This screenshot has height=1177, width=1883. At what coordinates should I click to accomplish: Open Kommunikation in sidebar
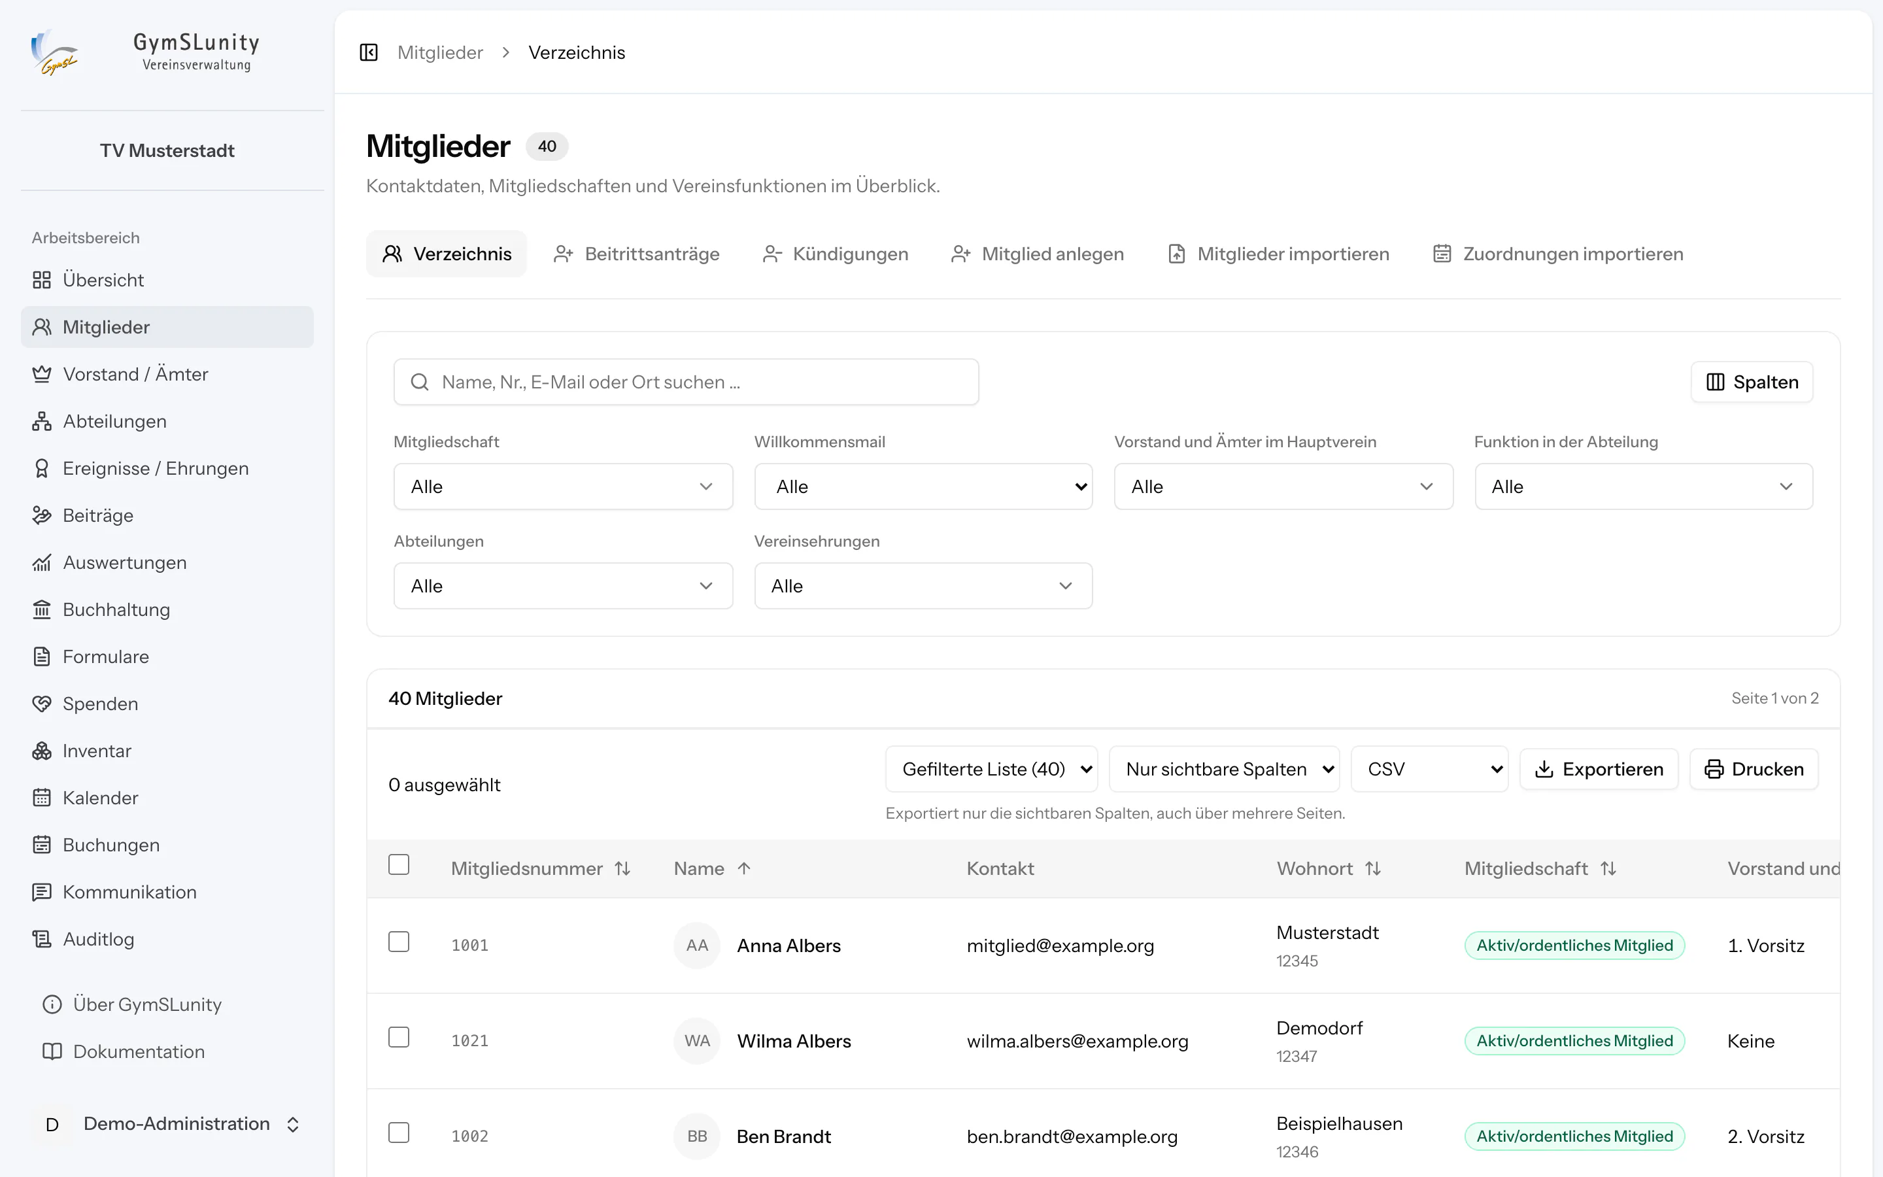[167, 892]
